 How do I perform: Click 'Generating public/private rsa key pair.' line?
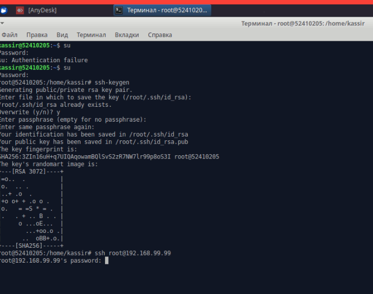66,90
